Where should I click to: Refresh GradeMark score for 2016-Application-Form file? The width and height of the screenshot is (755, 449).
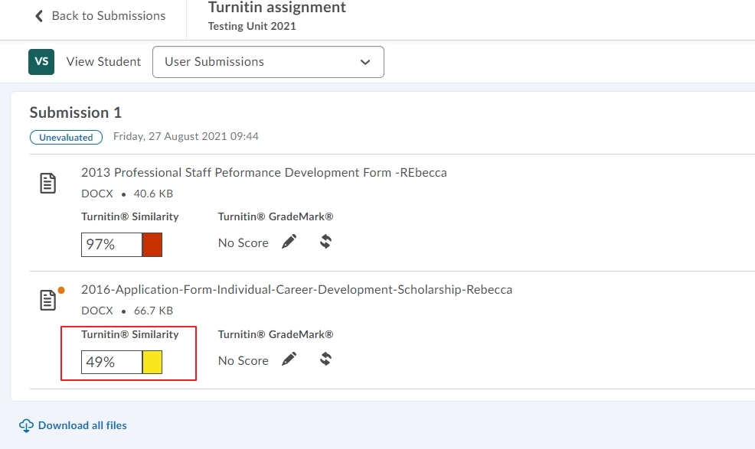[326, 359]
